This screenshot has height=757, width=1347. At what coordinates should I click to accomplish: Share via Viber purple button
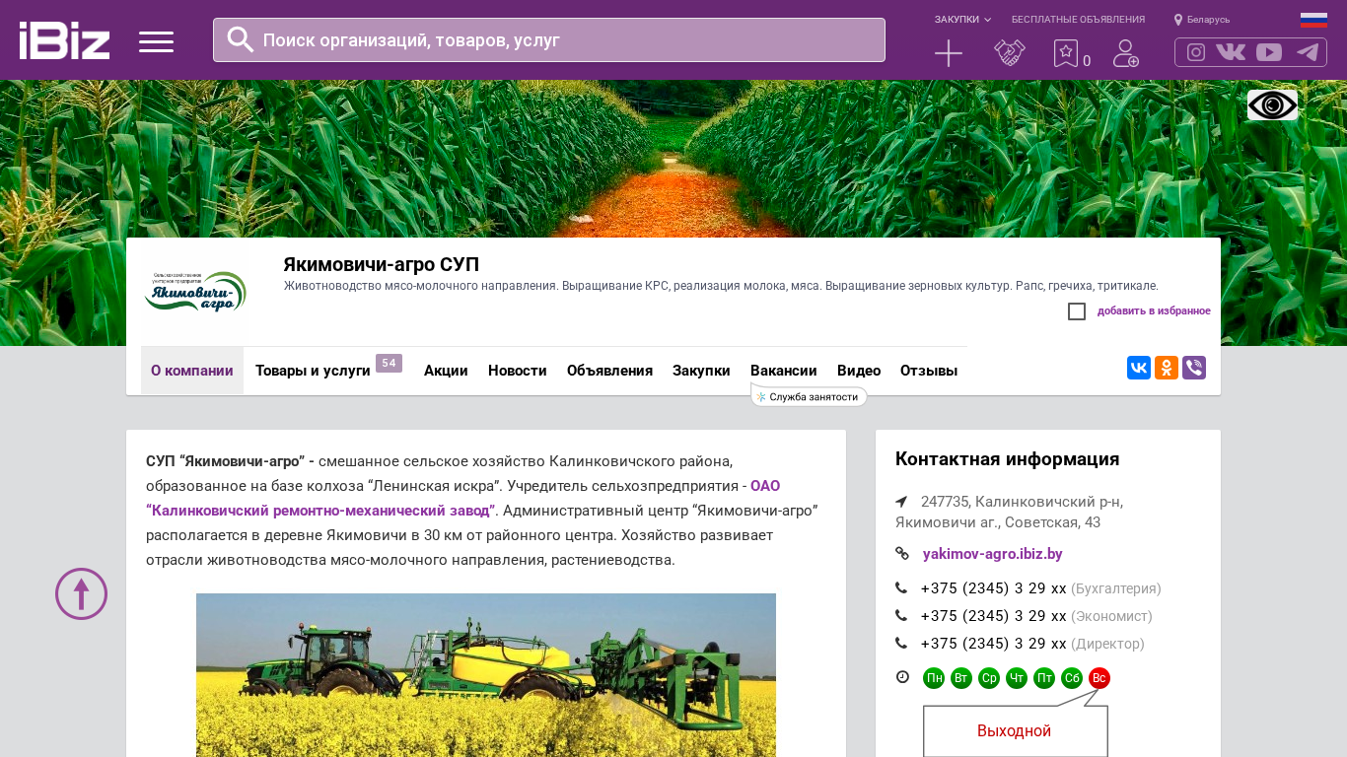[x=1194, y=368]
